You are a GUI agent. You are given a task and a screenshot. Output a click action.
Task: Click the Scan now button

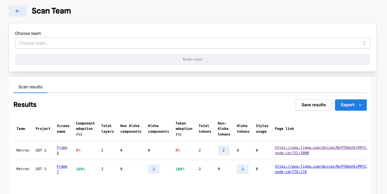click(x=192, y=59)
